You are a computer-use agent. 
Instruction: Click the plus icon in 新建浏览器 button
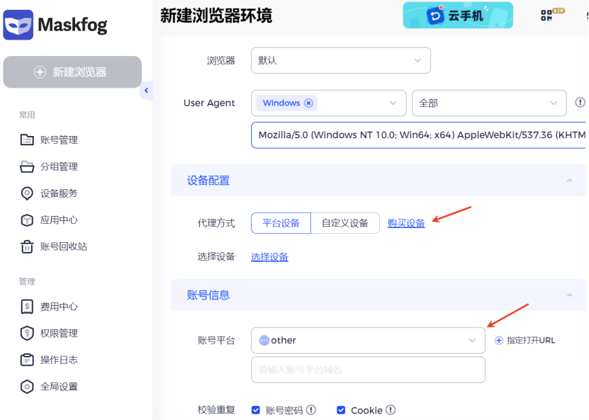(40, 72)
